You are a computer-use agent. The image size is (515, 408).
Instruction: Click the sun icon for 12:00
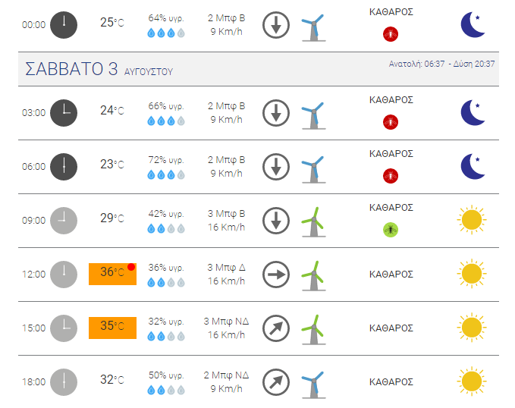472,274
